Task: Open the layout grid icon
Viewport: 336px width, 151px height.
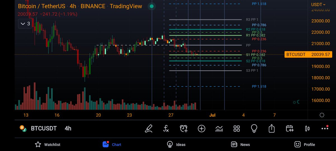Action: point(237,128)
